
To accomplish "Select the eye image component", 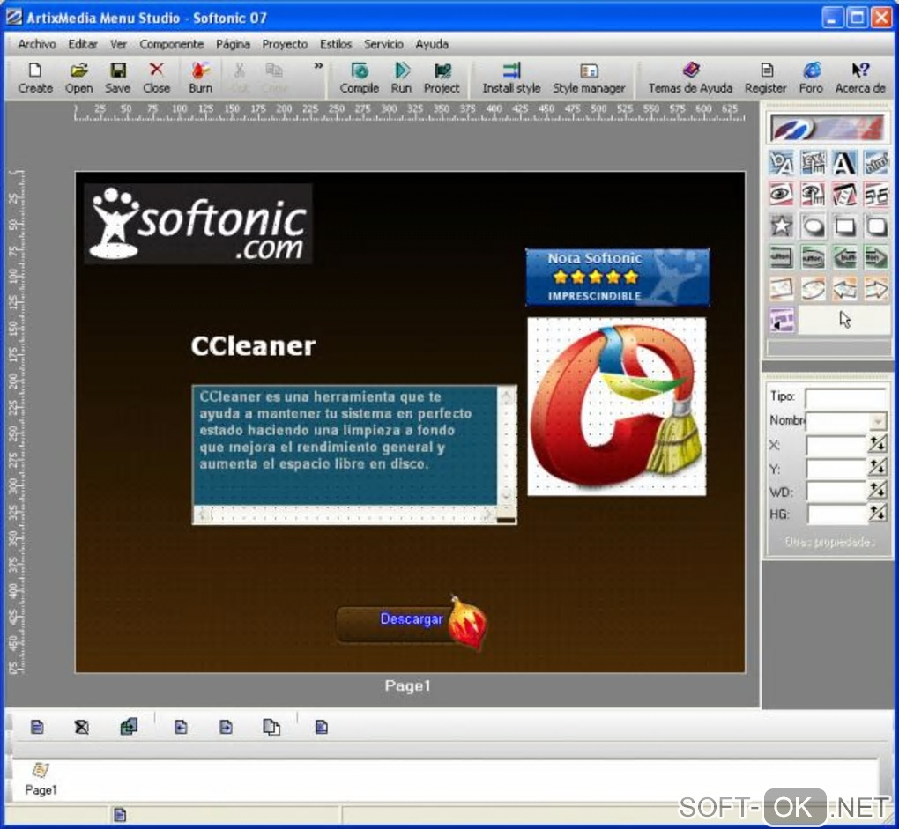I will click(x=782, y=194).
